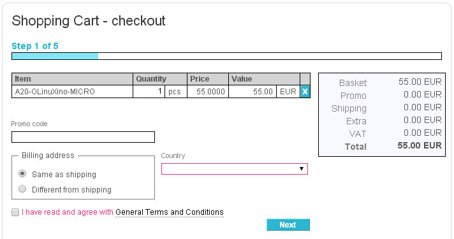The image size is (454, 239).
Task: Remove A20-OLinuXino-MICRO with the X icon
Action: pos(305,91)
